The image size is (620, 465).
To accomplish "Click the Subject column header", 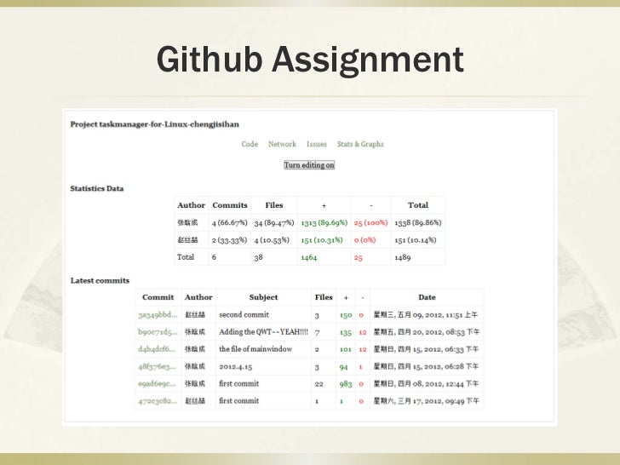I will 263,297.
